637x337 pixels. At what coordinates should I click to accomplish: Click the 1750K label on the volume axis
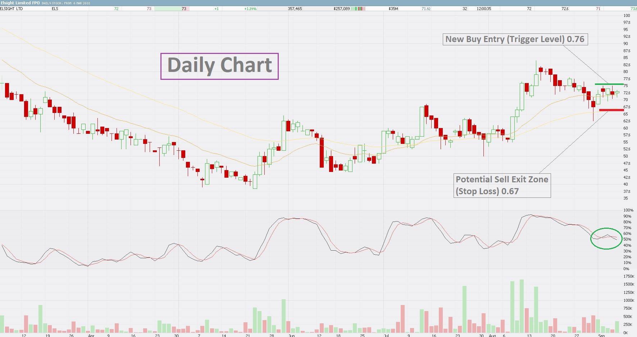[x=629, y=276]
